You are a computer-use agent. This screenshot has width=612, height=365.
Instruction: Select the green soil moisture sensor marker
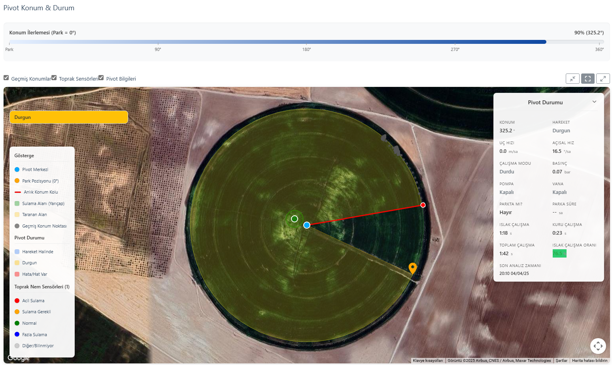click(x=294, y=218)
